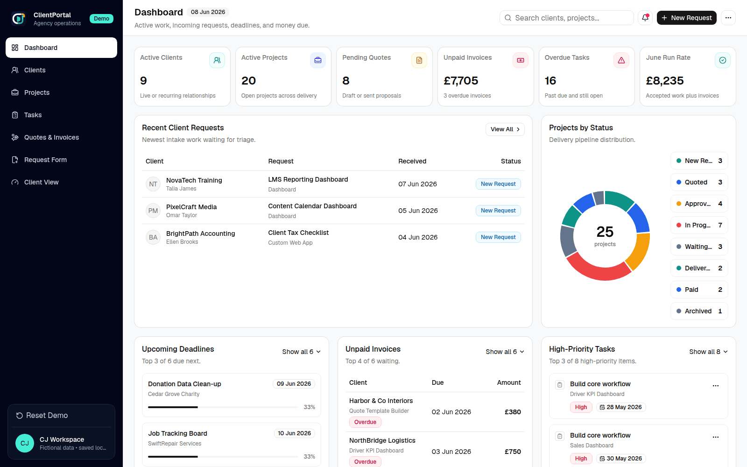This screenshot has height=467, width=747.
Task: Open the more options ellipsis in header
Action: click(728, 18)
